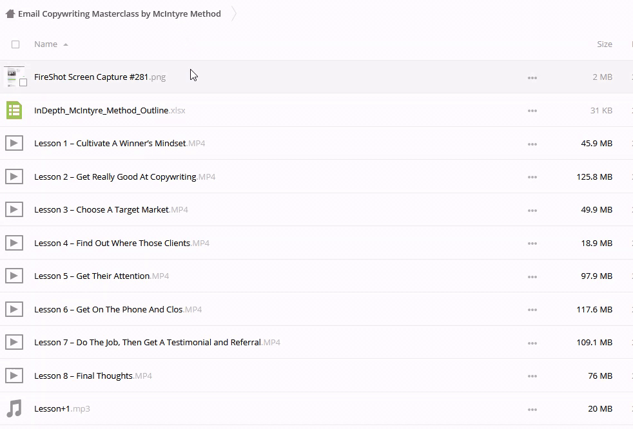
Task: Click the spreadsheet icon for InDepth_McIntyre_Method_Outline
Action: (14, 110)
